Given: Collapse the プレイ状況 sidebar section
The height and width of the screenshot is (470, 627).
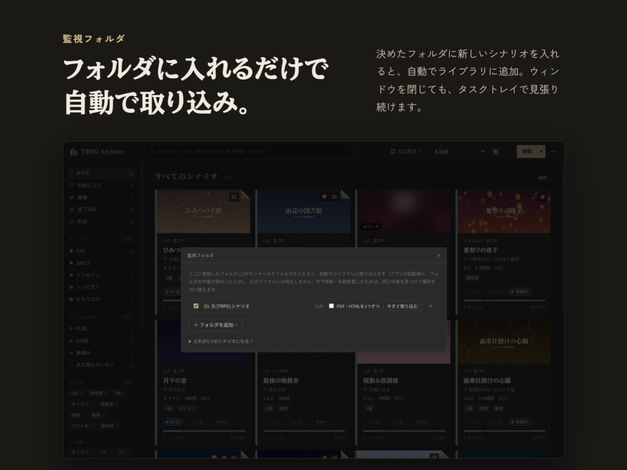Looking at the screenshot, I should (x=83, y=317).
